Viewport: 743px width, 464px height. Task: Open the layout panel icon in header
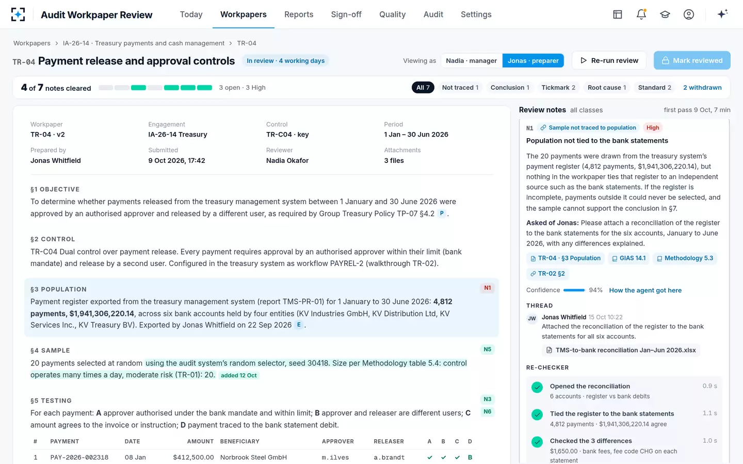[x=618, y=14]
